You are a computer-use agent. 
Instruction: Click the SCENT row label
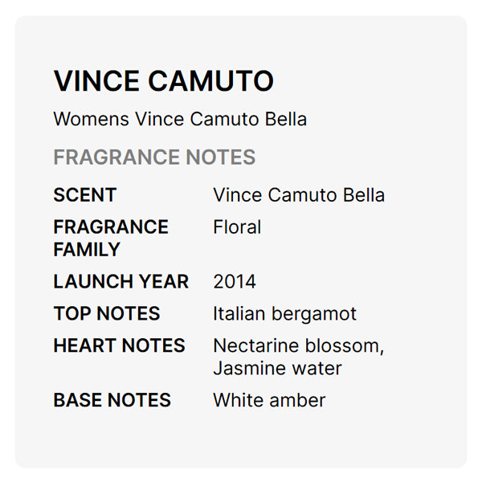pyautogui.click(x=84, y=195)
